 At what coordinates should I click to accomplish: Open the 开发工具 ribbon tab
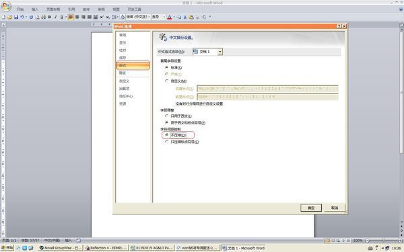(134, 9)
